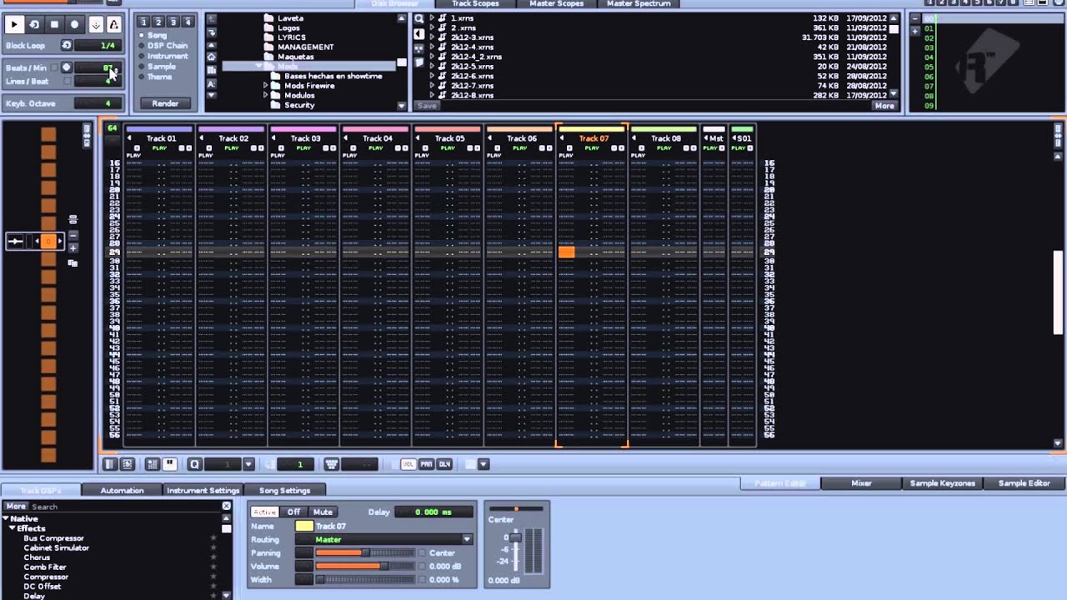Click the yellow track color swatch
This screenshot has width=1067, height=600.
304,526
